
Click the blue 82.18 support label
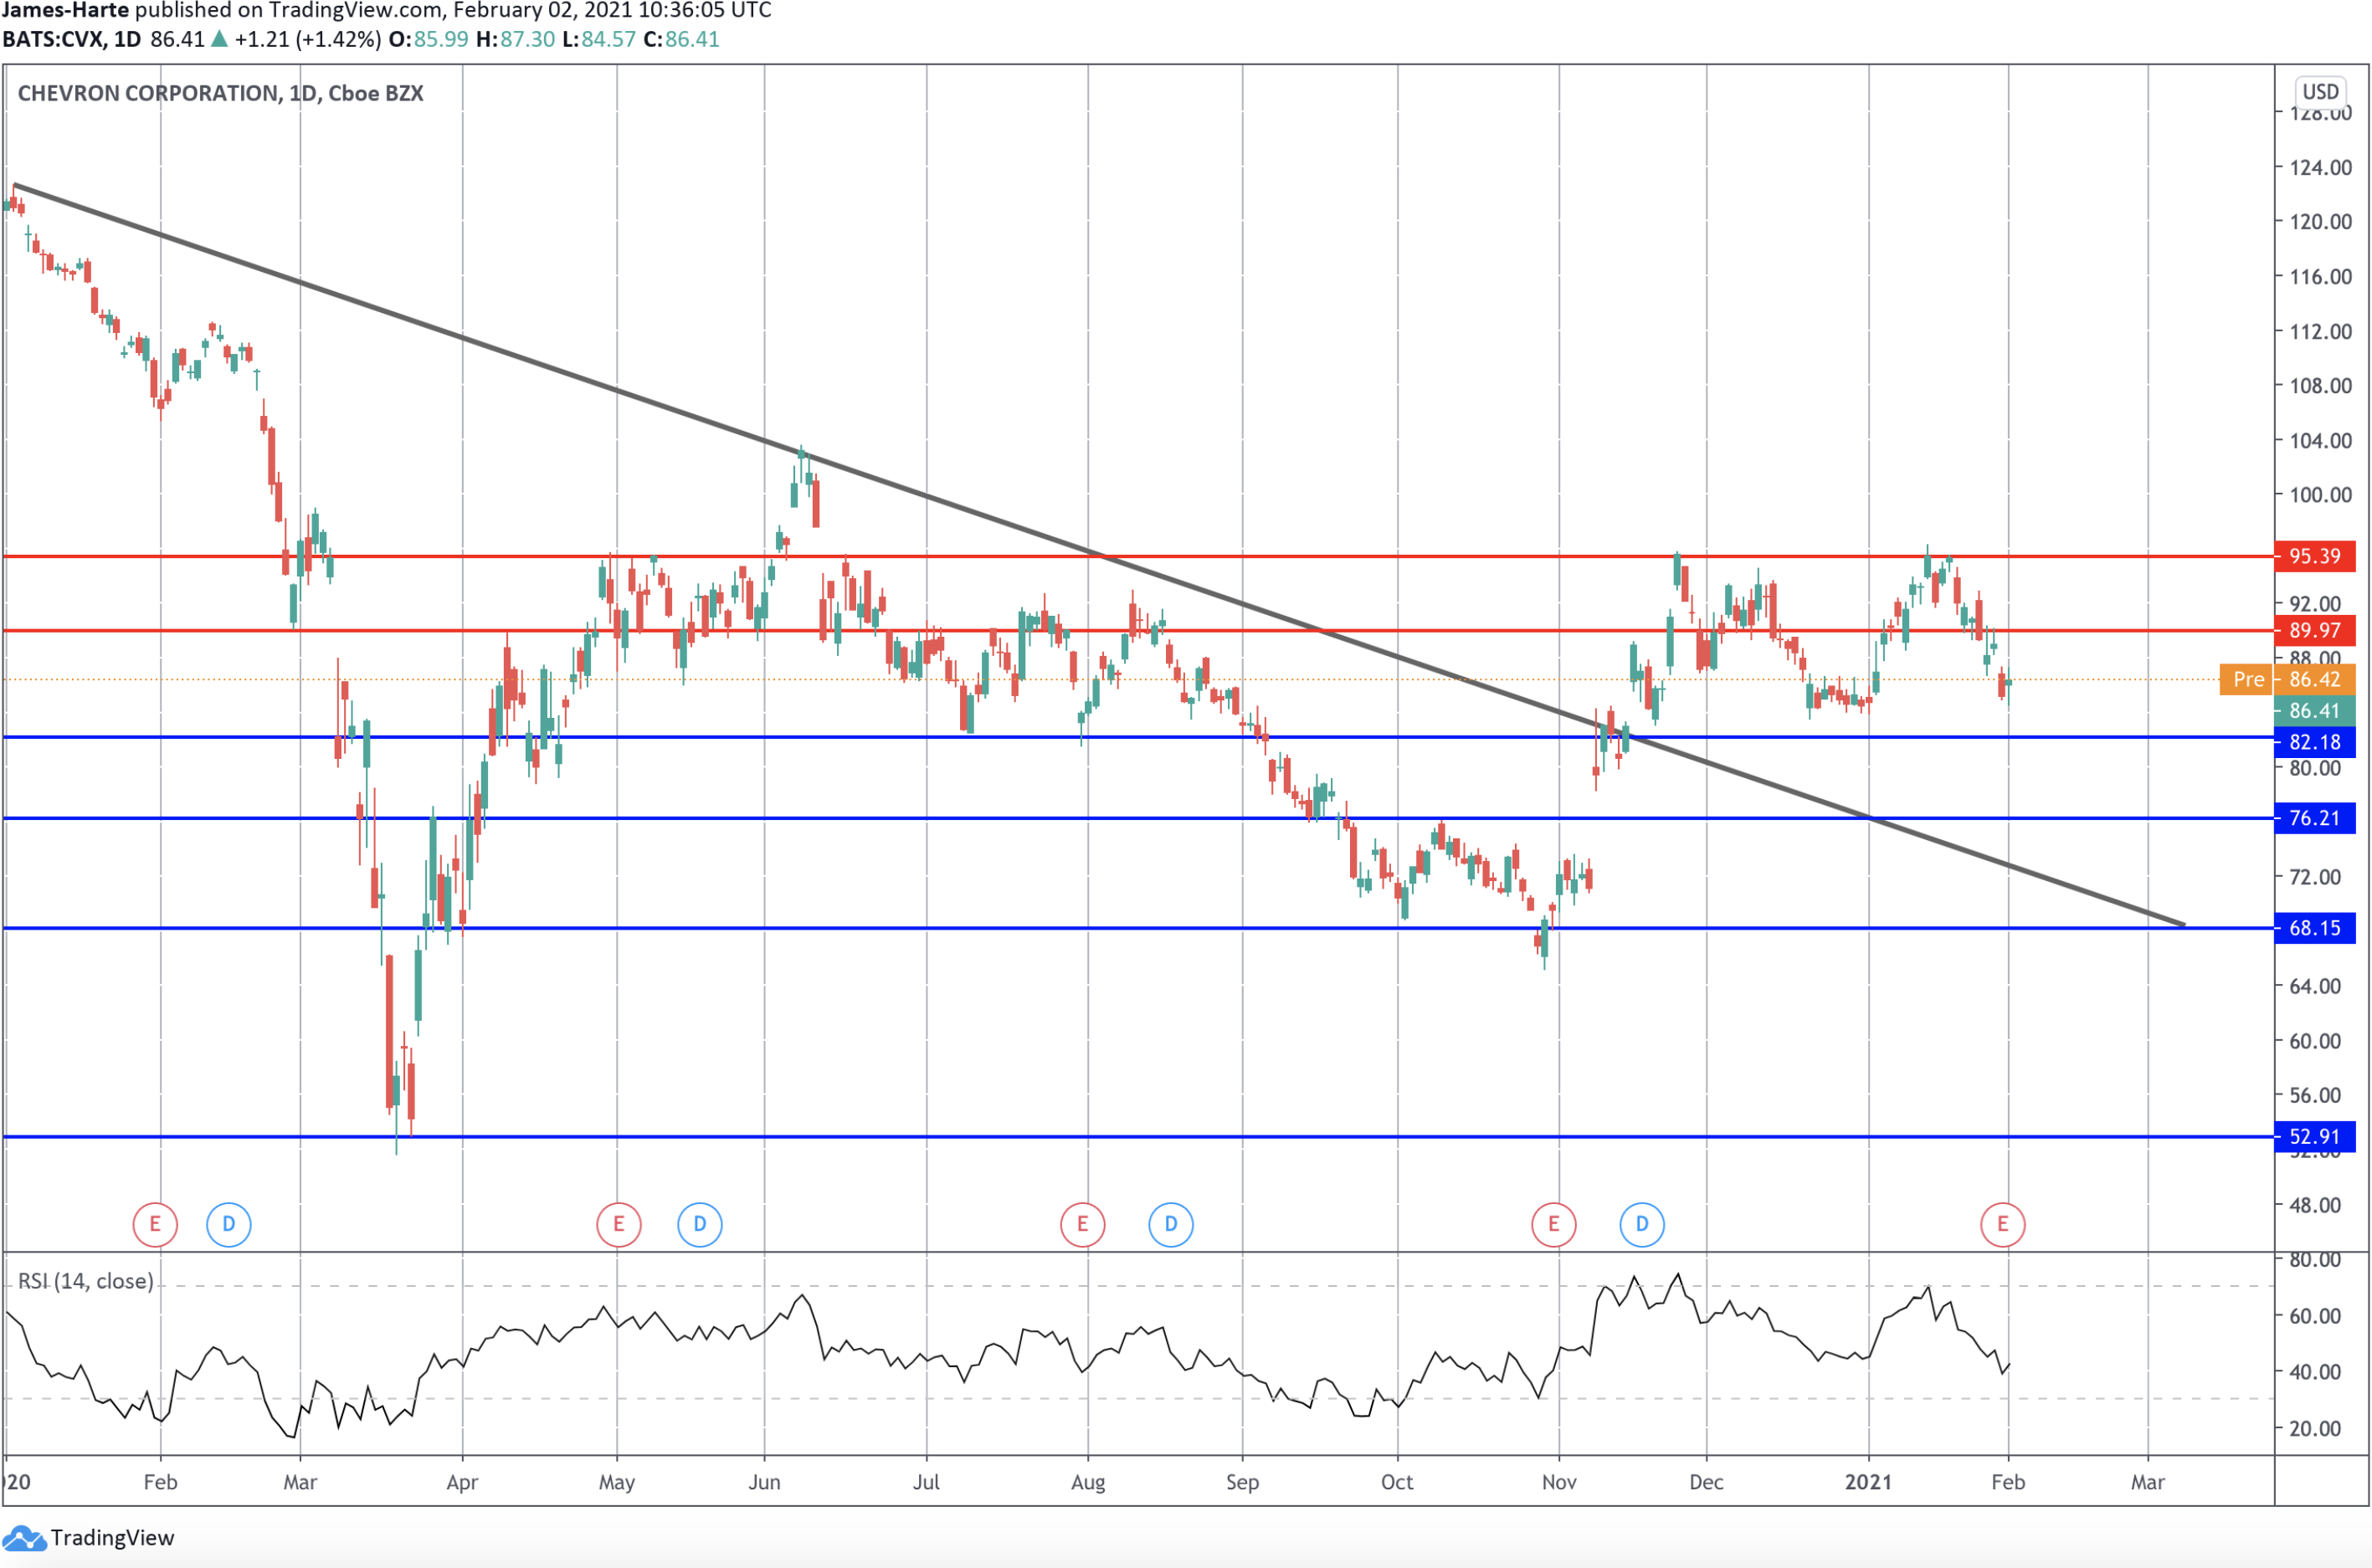[x=2315, y=742]
